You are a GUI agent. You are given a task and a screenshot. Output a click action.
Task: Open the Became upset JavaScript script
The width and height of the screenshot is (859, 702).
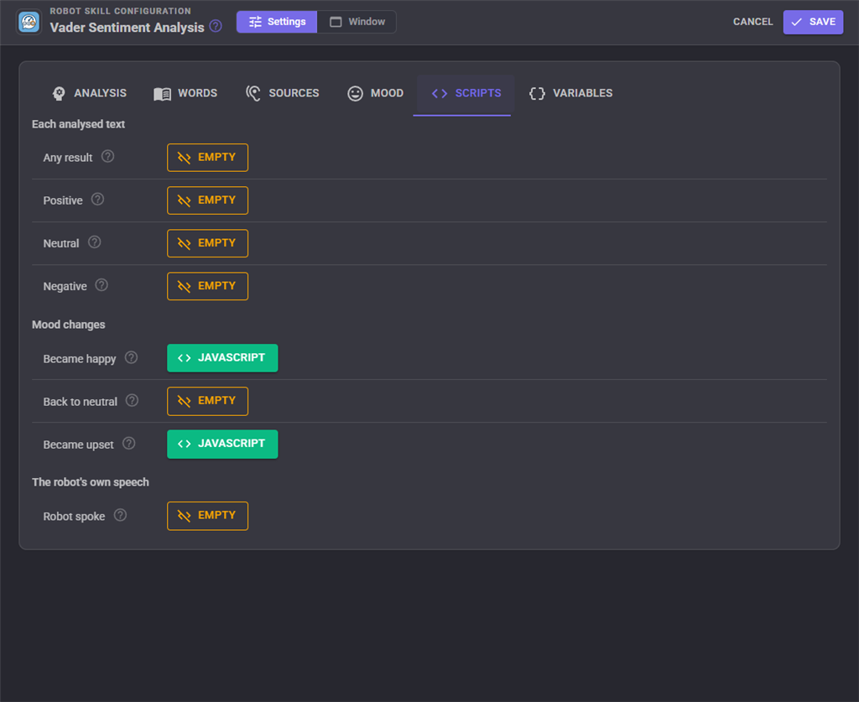222,444
